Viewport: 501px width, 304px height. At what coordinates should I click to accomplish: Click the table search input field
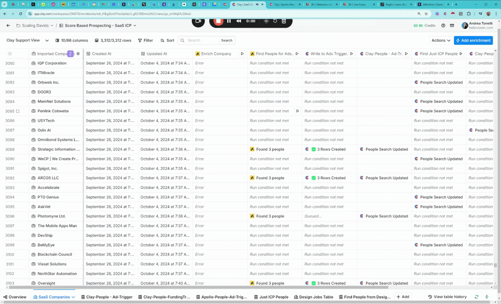[202, 41]
